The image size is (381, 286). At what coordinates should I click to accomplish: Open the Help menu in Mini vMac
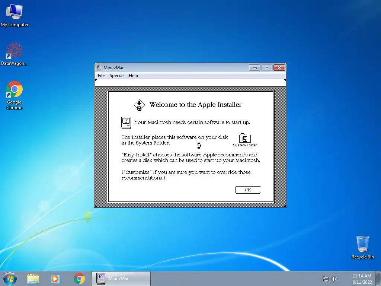pyautogui.click(x=133, y=76)
